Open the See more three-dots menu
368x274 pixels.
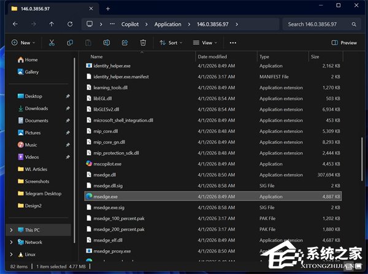[x=233, y=43]
